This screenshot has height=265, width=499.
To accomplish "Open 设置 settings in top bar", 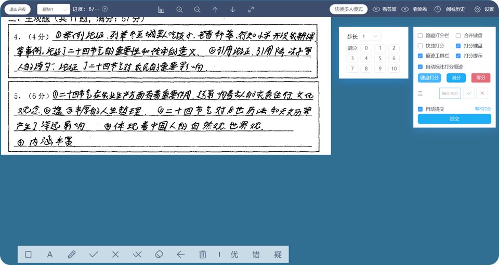I will coord(484,9).
